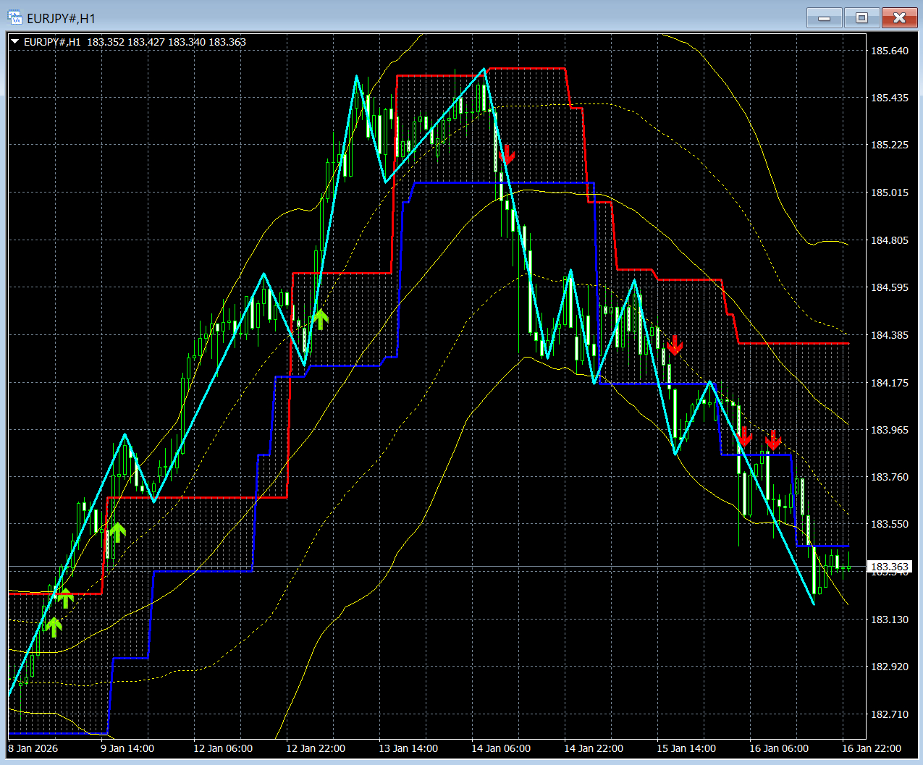Click time axis label 16 Jan 06:00
923x765 pixels.
click(x=779, y=748)
